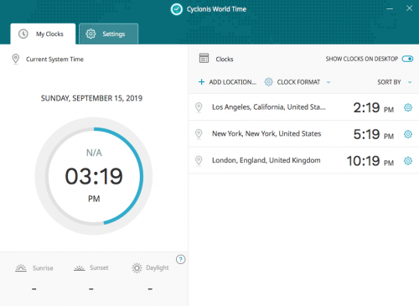The height and width of the screenshot is (306, 419).
Task: Click the Sunset icon
Action: [x=80, y=268]
